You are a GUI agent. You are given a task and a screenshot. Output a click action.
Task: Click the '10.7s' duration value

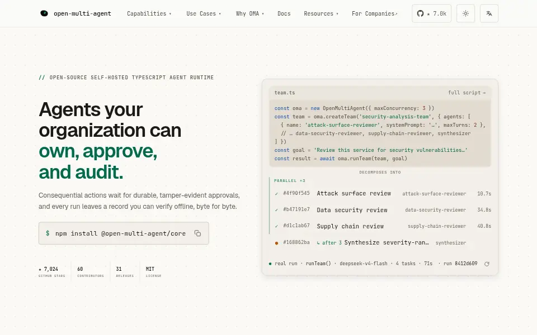[484, 194]
